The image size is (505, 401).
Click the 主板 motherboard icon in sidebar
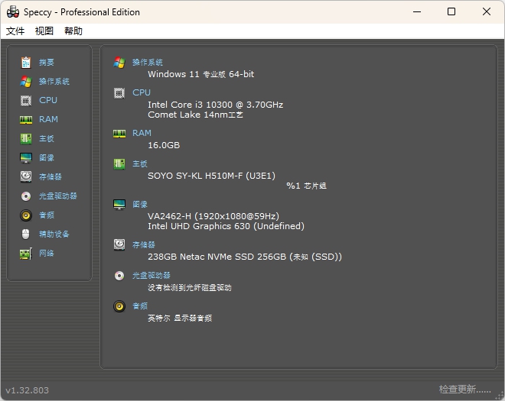coord(26,139)
